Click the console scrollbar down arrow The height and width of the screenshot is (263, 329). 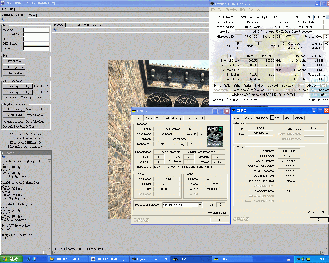pos(49,249)
